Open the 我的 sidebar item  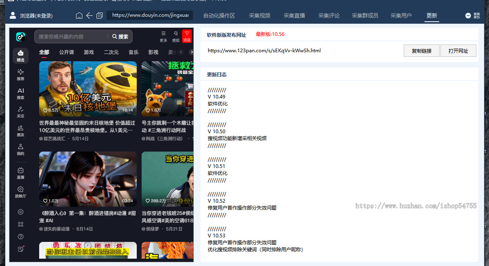[x=20, y=150]
